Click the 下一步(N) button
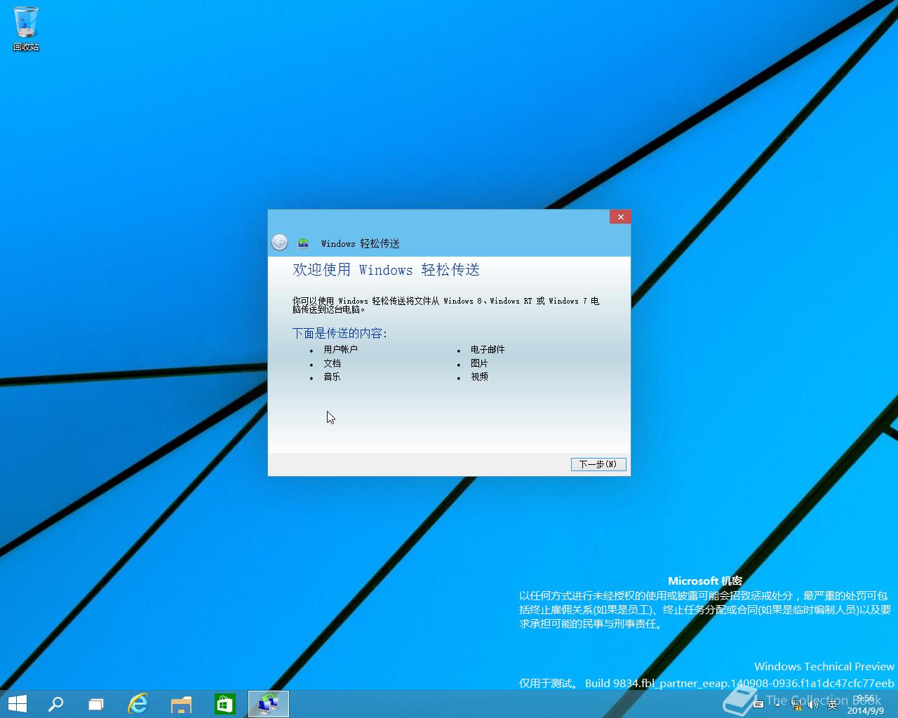The width and height of the screenshot is (898, 718). coord(598,464)
